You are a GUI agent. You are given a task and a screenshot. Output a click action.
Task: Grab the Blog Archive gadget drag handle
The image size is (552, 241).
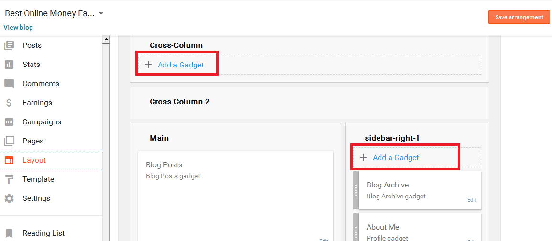[x=356, y=190]
